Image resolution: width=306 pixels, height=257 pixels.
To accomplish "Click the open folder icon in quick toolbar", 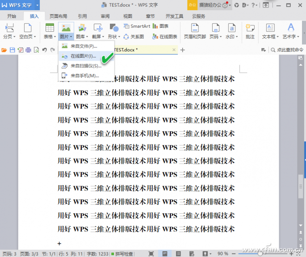I will (4, 50).
